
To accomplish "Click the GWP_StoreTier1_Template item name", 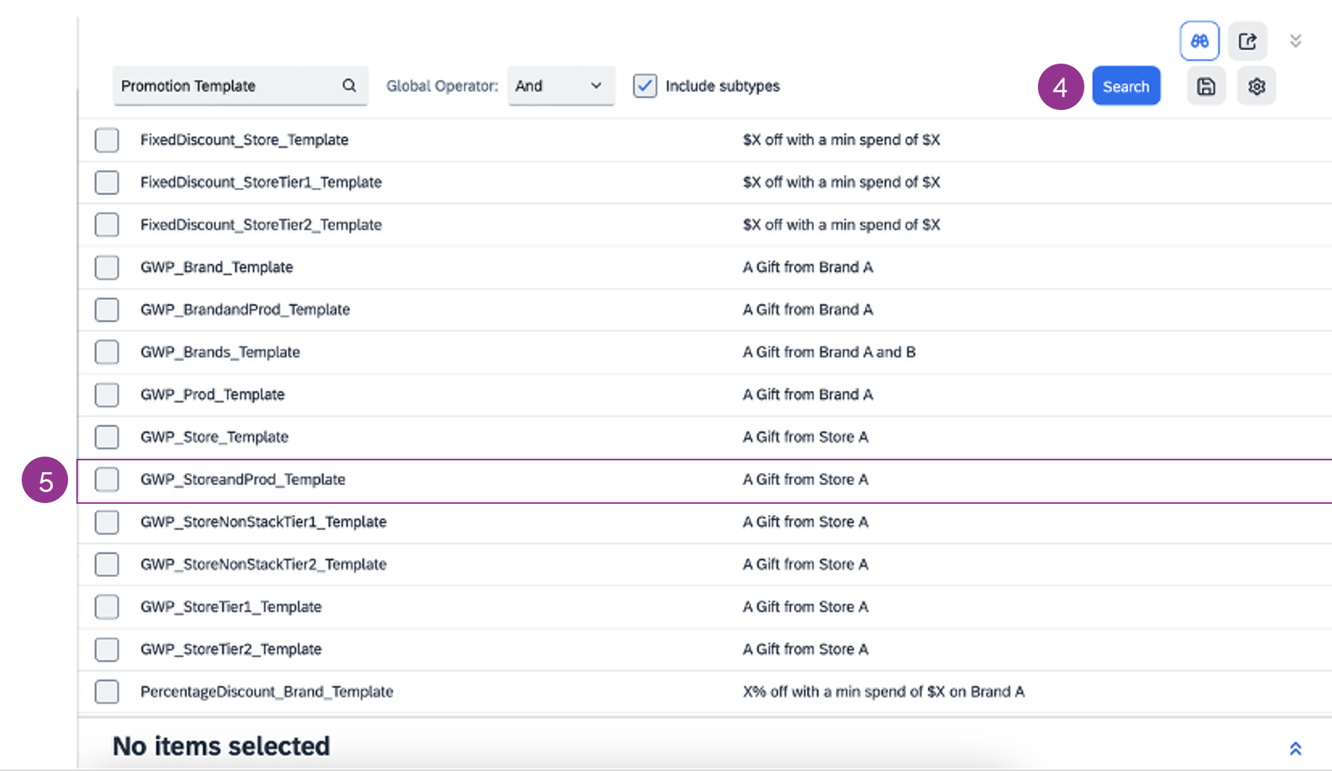I will [x=230, y=607].
